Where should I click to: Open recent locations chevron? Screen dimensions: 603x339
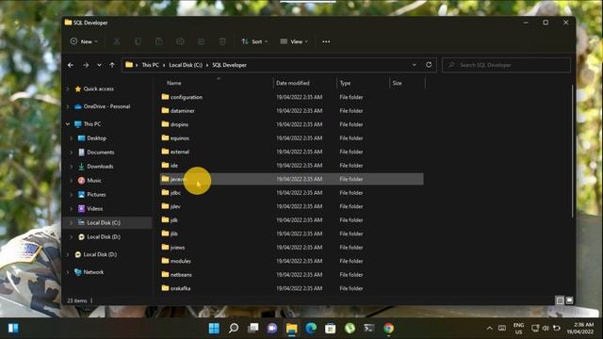coord(99,65)
